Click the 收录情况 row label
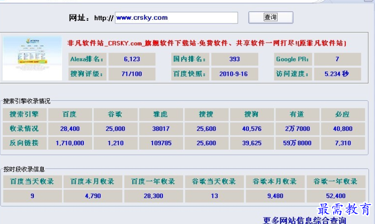The image size is (375, 224). coord(24,129)
